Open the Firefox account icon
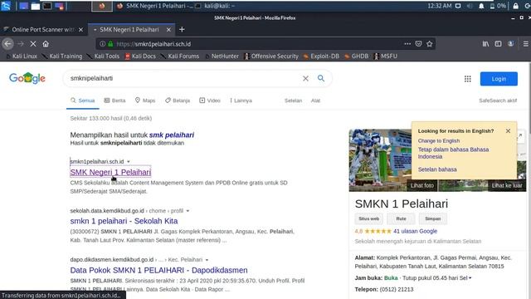The width and height of the screenshot is (531, 299). point(510,44)
